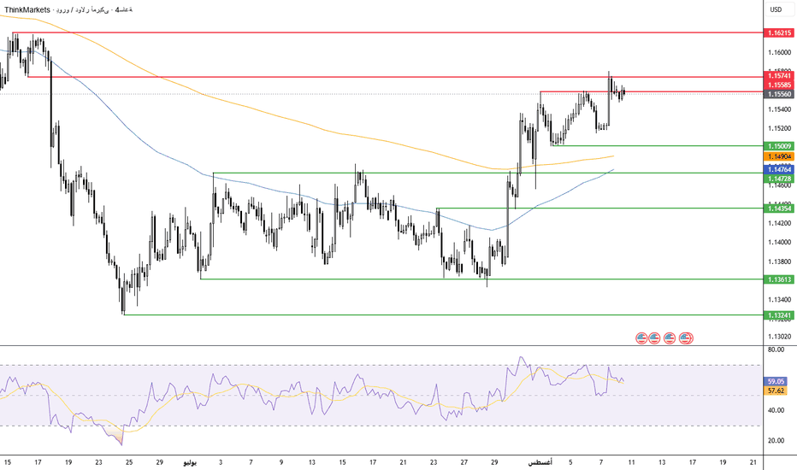Click the purple 59.05 RSI value label
Viewport: 797px width, 470px height.
[776, 382]
